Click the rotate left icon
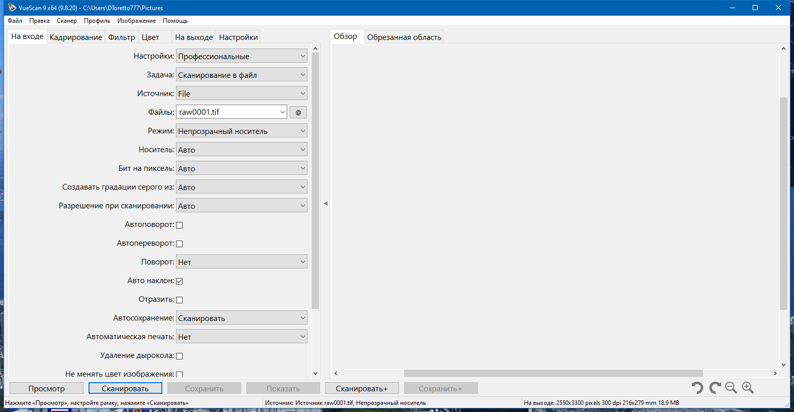This screenshot has width=794, height=412. [697, 388]
